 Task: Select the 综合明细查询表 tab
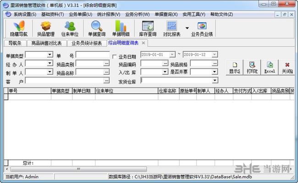[123, 43]
